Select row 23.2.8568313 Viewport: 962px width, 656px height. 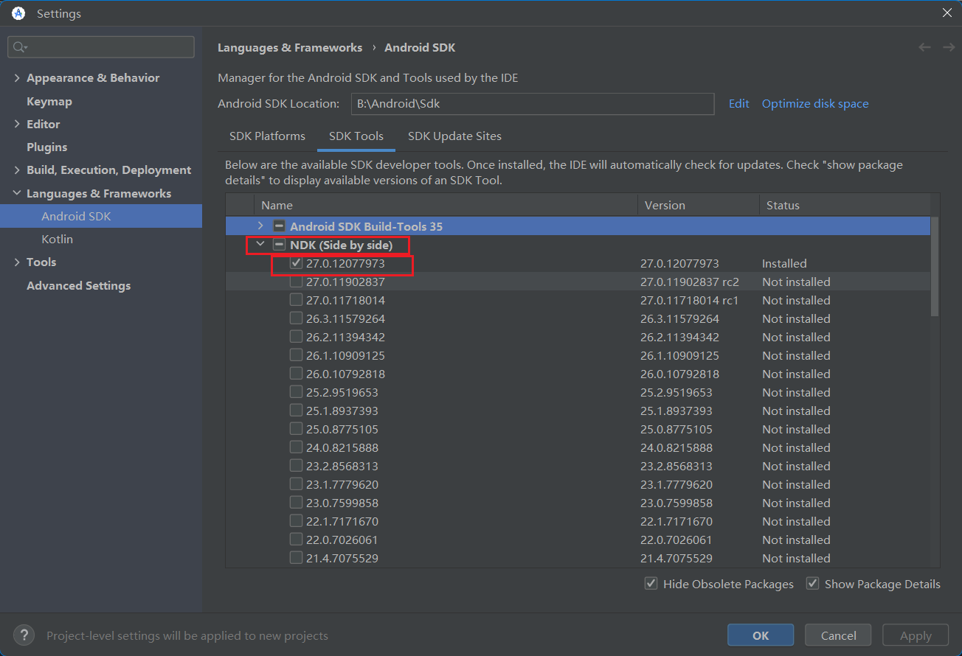pos(578,466)
